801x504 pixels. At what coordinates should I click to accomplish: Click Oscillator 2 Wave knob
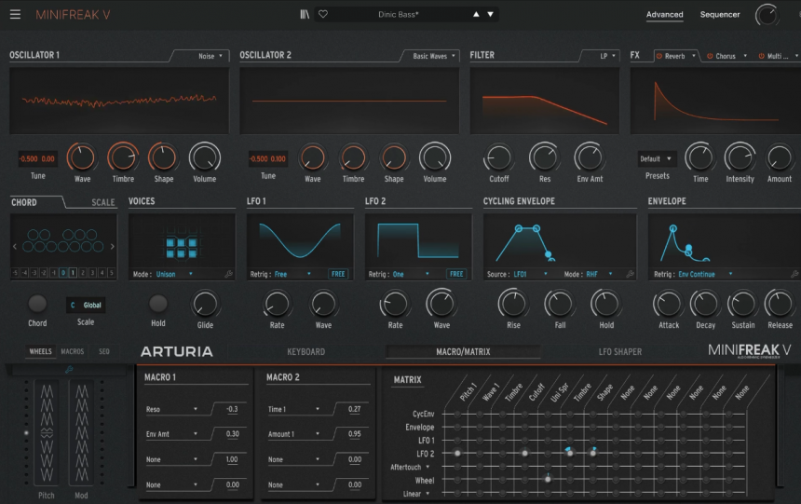point(313,157)
